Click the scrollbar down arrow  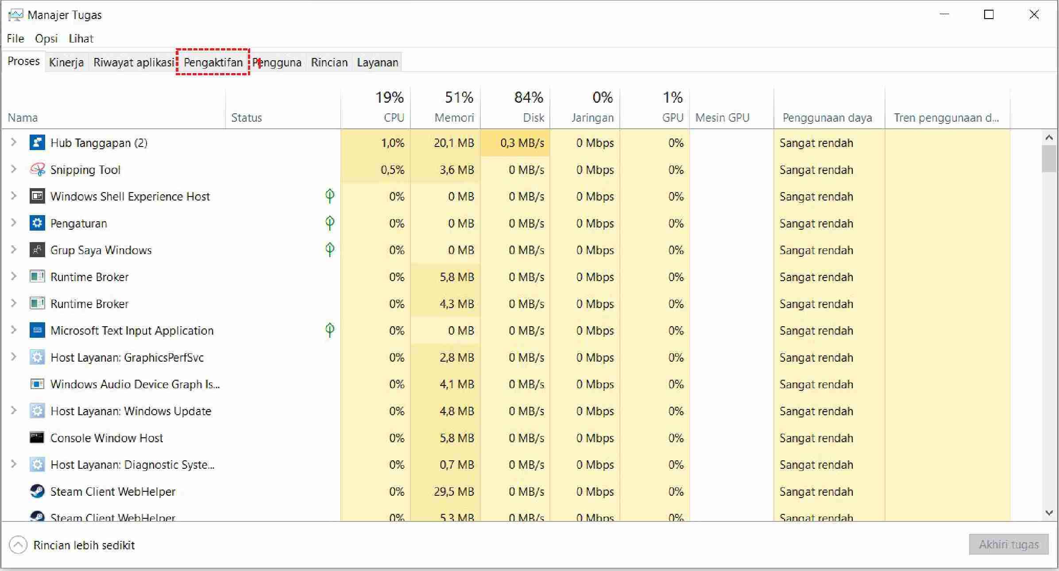1049,513
